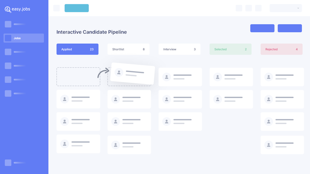
Task: Show the Selected candidates column
Action: click(x=230, y=49)
